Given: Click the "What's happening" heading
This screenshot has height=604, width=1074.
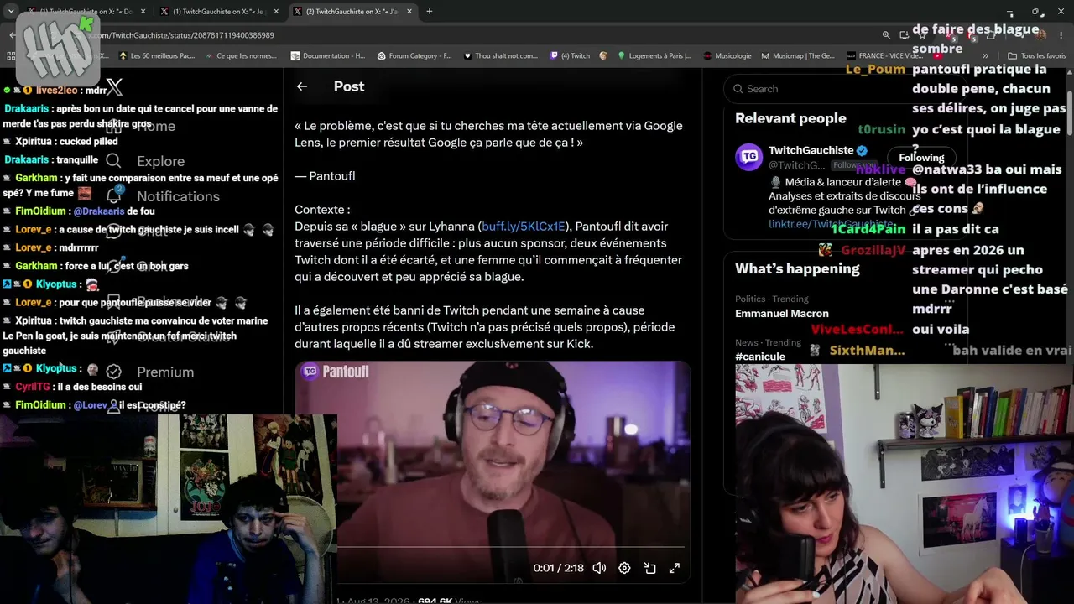Looking at the screenshot, I should [797, 268].
